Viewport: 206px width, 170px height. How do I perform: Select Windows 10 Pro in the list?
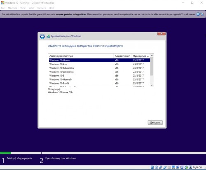coord(99,64)
